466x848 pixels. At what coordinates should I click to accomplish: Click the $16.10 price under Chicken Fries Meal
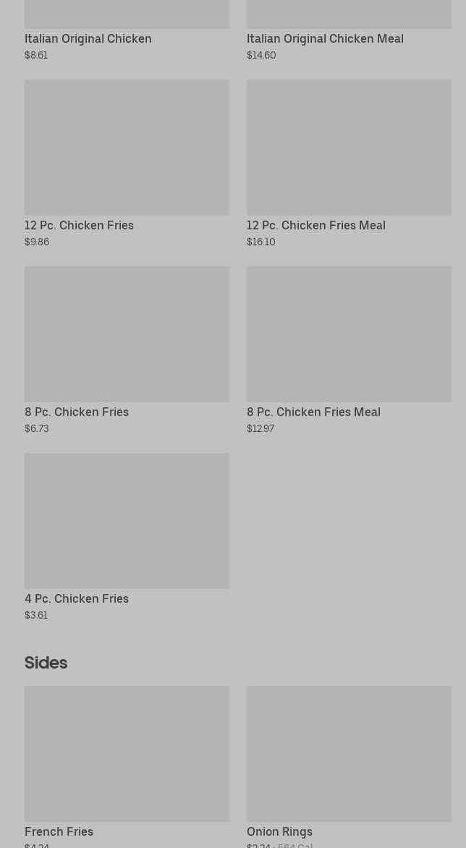pyautogui.click(x=260, y=242)
